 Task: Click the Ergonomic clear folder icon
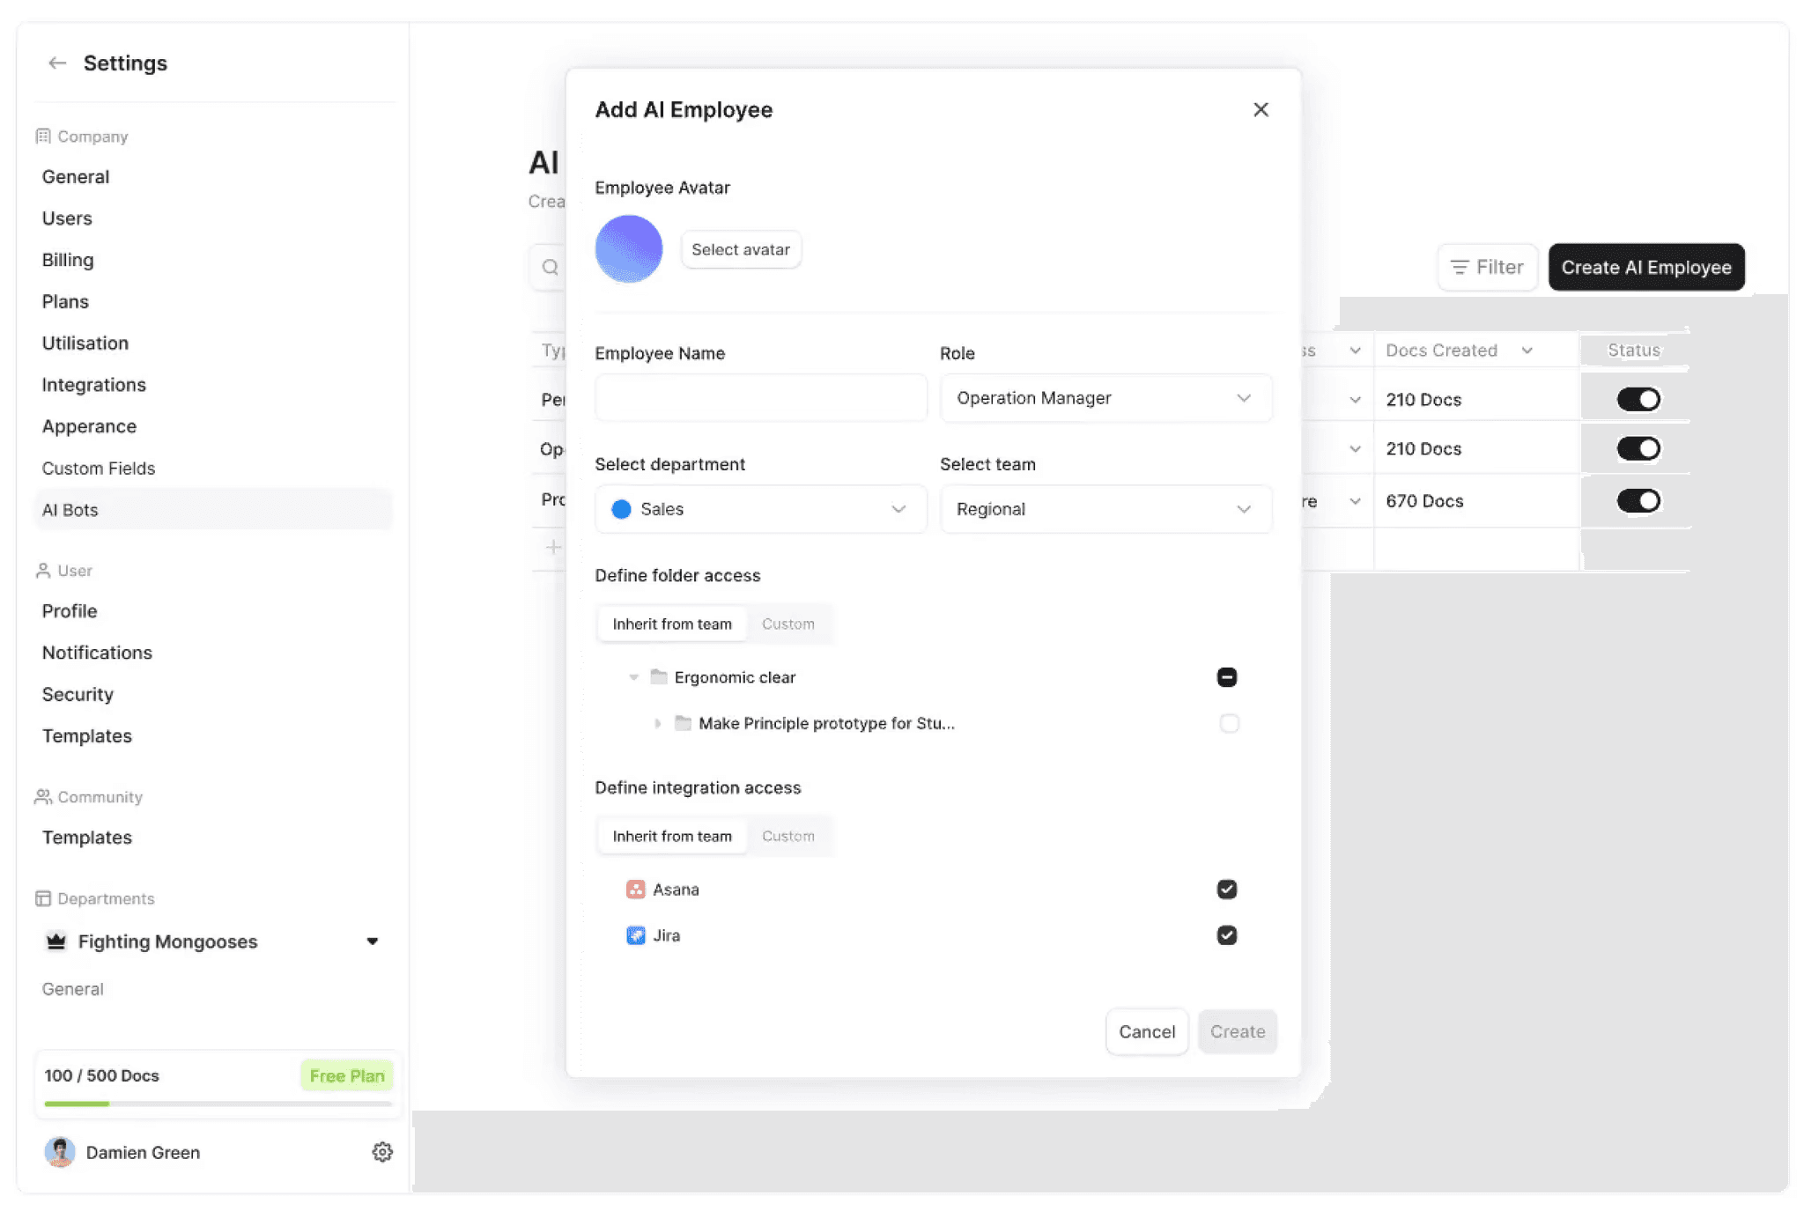tap(658, 676)
